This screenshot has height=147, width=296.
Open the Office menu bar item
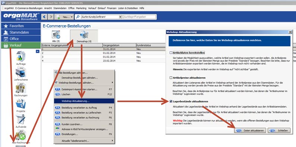pos(71,8)
